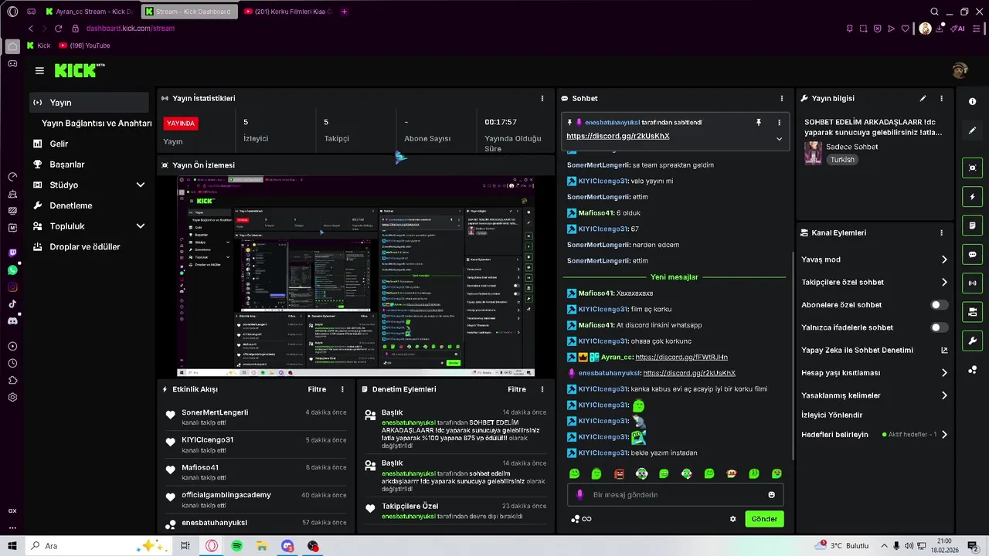Image resolution: width=989 pixels, height=556 pixels.
Task: Open the Sohbet panel three-dot menu
Action: pyautogui.click(x=782, y=98)
